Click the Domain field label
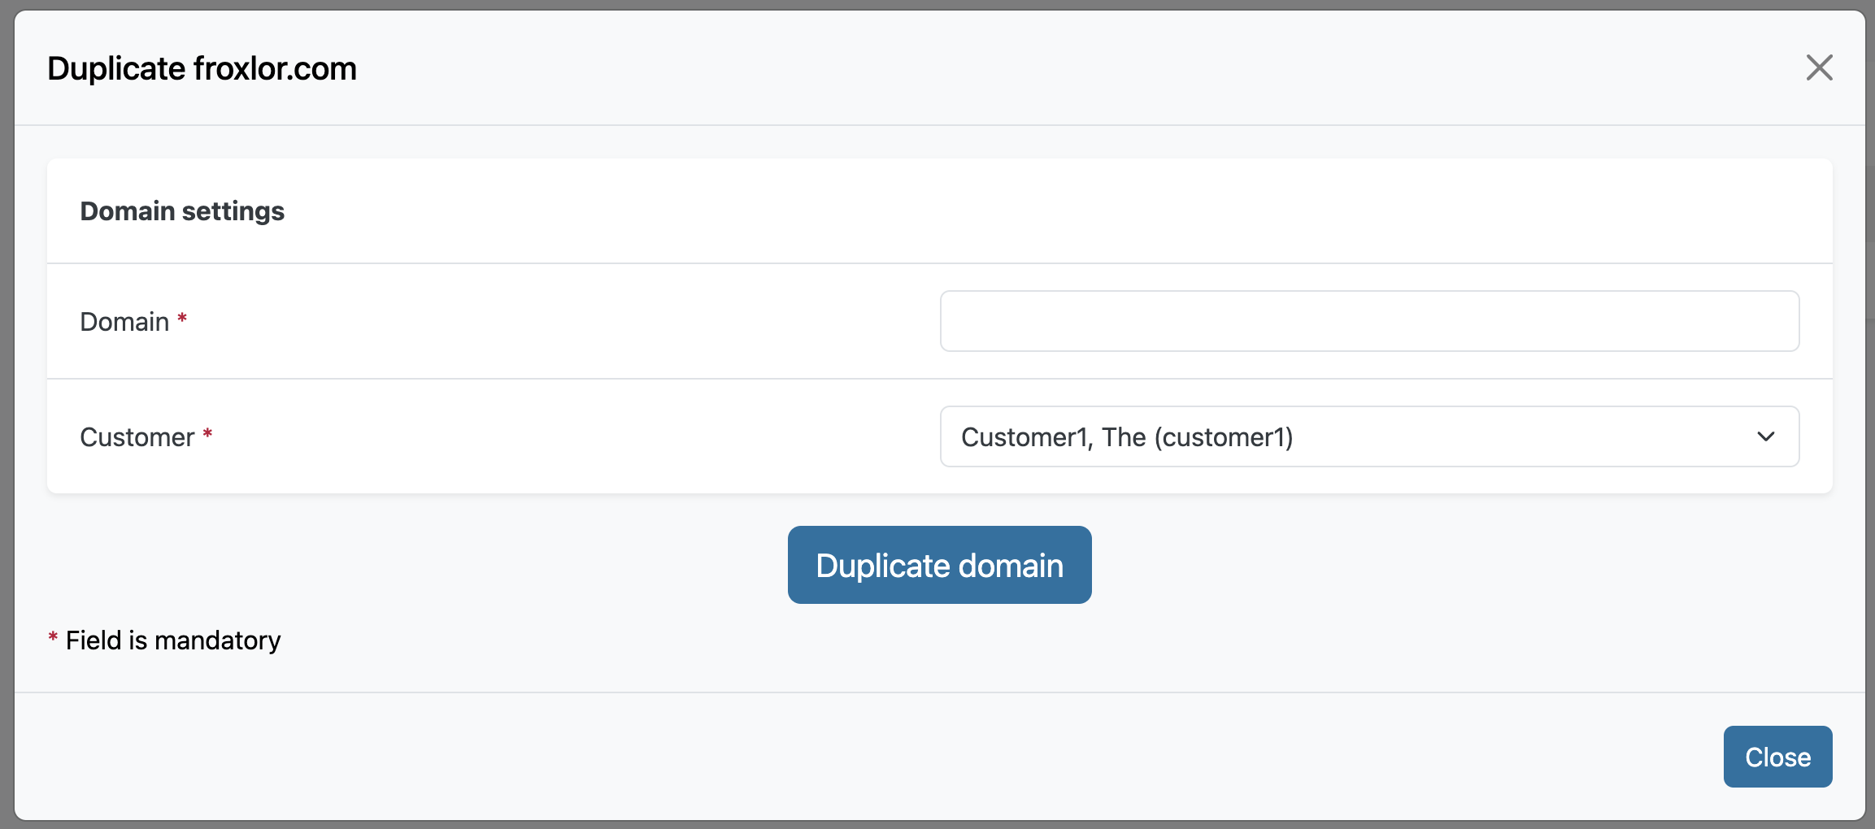Image resolution: width=1875 pixels, height=829 pixels. click(x=124, y=322)
